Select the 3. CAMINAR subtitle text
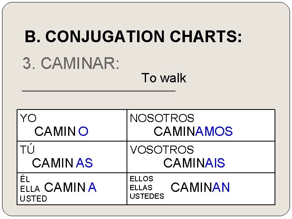This screenshot has height=219, width=292. pos(71,63)
